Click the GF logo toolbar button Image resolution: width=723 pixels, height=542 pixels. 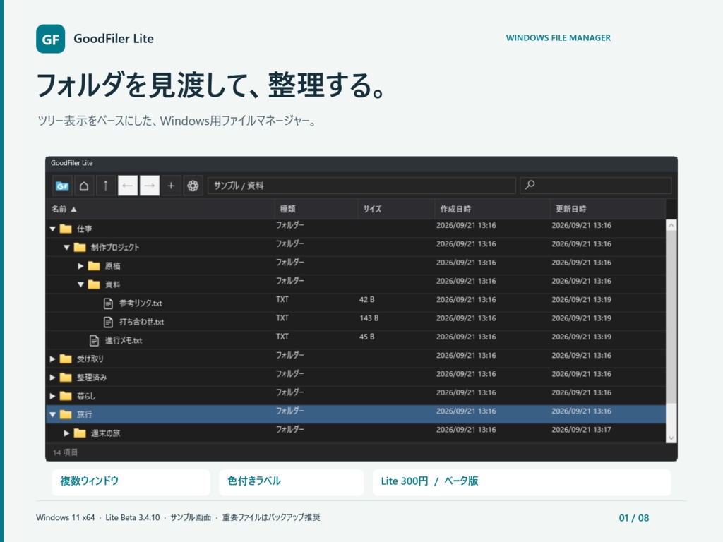(62, 186)
